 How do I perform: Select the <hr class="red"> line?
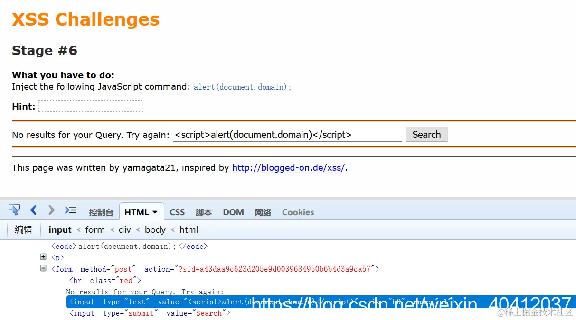pyautogui.click(x=105, y=281)
